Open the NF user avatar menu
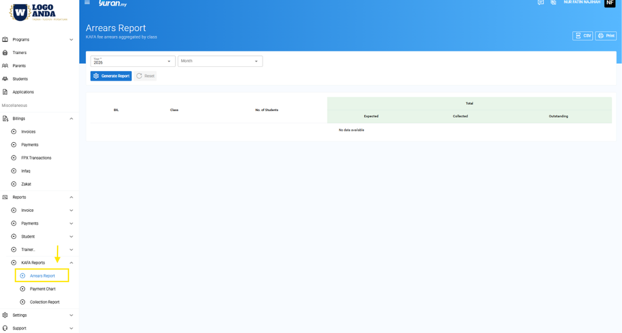Screen dimensions: 622x333 click(610, 3)
